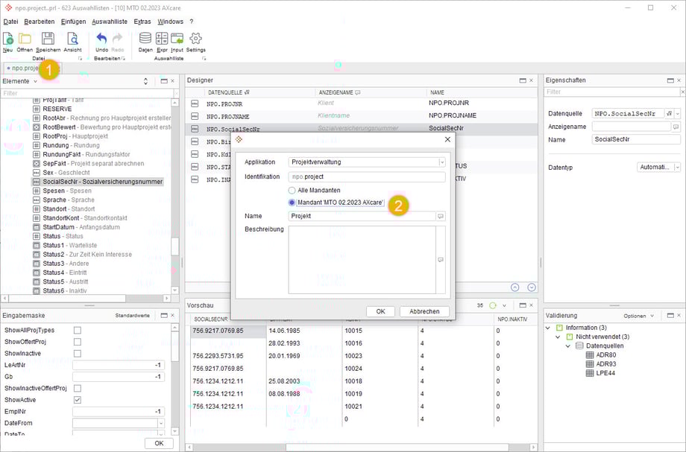Click the Identifikation input field
This screenshot has height=452, width=686.
(367, 177)
